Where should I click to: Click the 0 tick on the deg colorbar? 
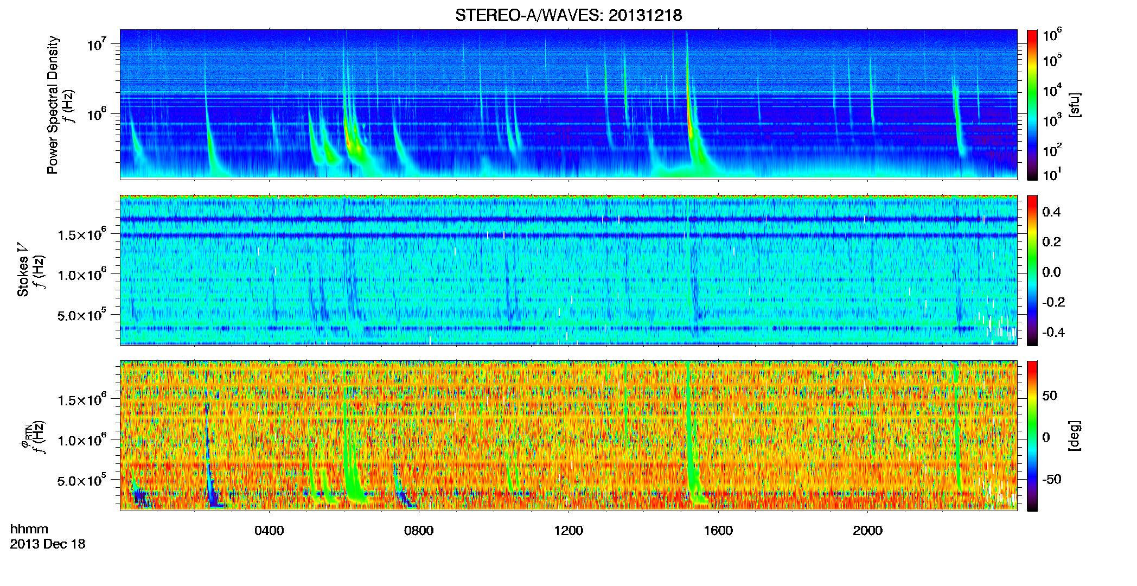1046,437
